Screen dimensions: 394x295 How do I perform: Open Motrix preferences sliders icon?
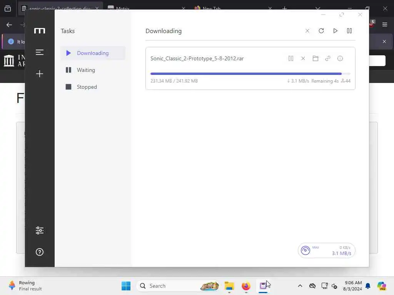click(40, 230)
